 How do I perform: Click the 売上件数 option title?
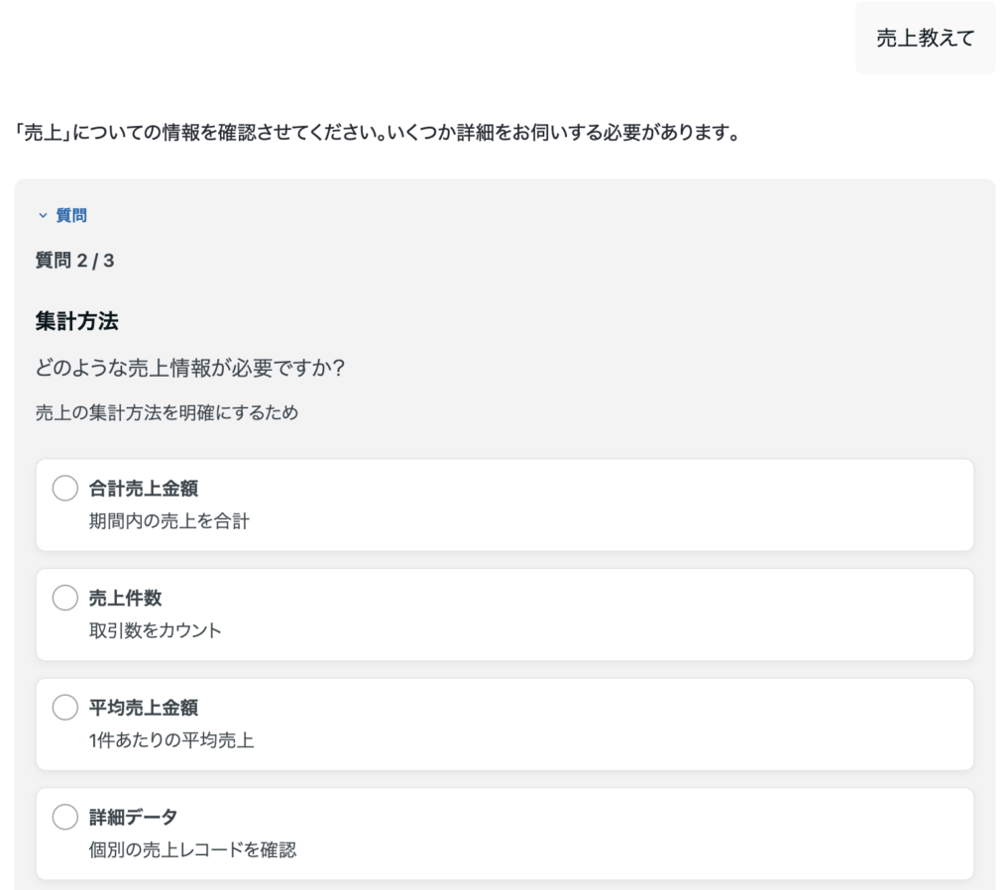pyautogui.click(x=125, y=598)
